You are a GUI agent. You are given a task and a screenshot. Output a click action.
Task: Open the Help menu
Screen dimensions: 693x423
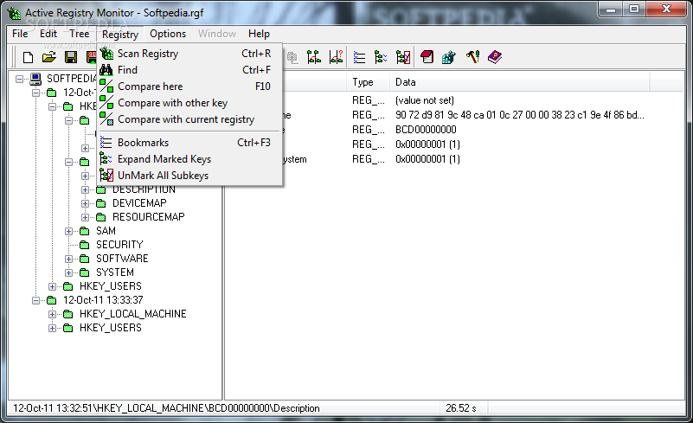click(x=259, y=34)
